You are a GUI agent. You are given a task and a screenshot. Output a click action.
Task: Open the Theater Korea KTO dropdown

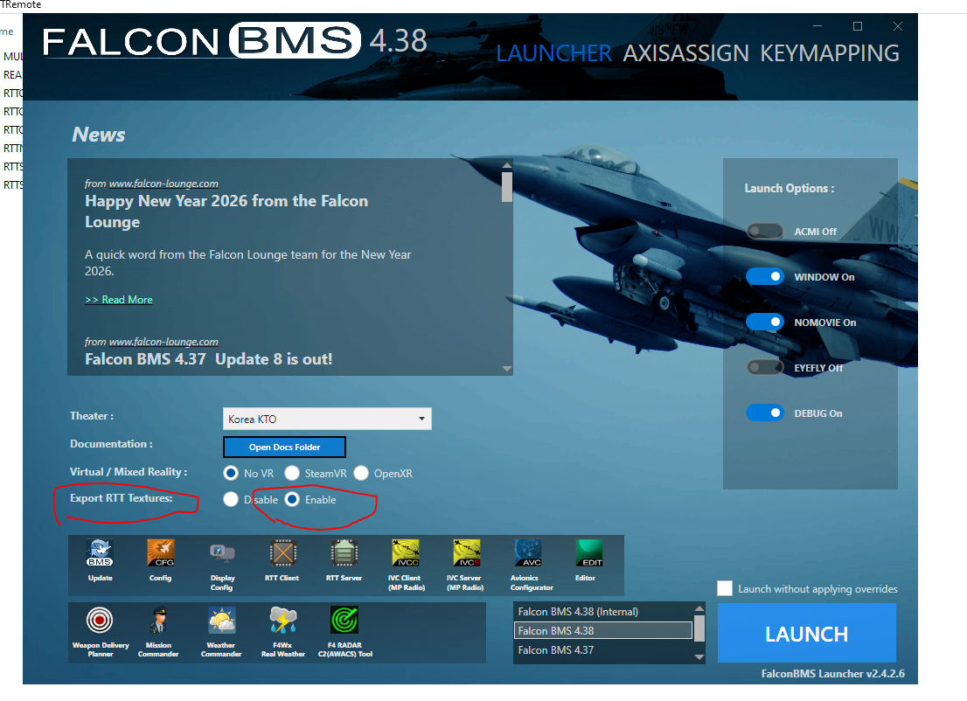click(327, 419)
